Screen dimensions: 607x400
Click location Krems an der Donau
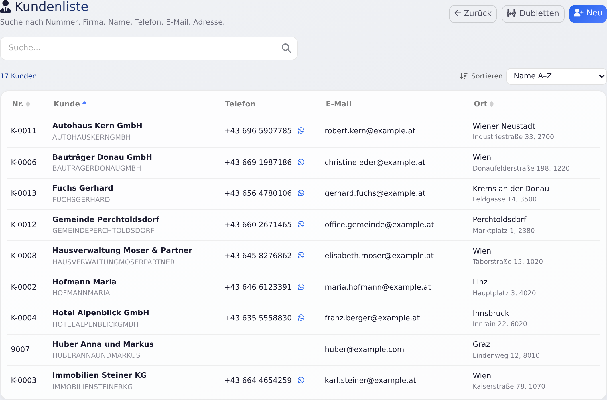click(511, 189)
